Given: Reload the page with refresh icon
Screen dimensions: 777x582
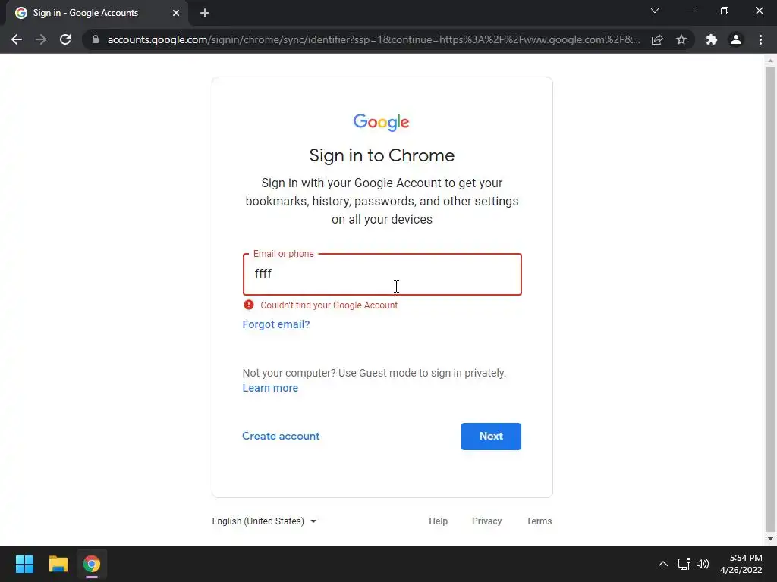Looking at the screenshot, I should (65, 39).
